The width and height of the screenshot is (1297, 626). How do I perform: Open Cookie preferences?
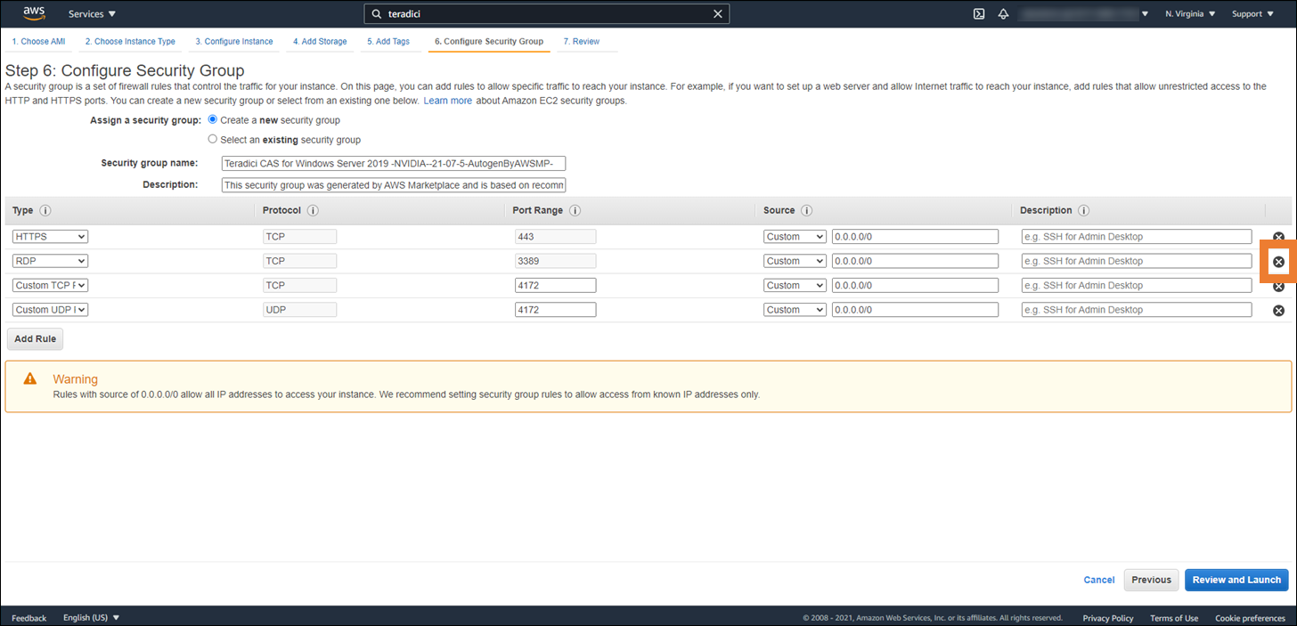coord(1250,618)
